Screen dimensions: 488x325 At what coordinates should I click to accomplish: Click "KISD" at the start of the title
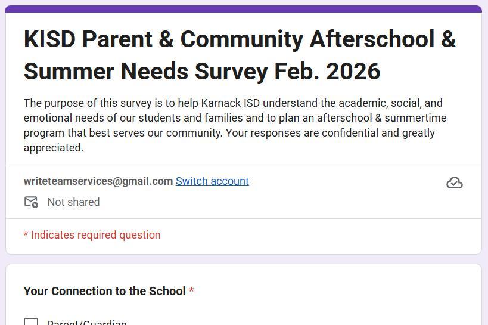tap(49, 39)
